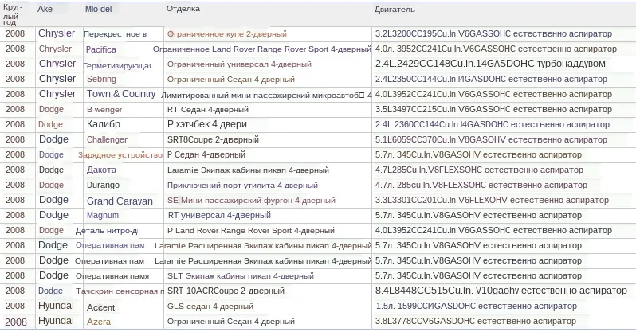Select the 'Grand Caravan' model cell
Screen dimensions: 636x332
tap(120, 201)
